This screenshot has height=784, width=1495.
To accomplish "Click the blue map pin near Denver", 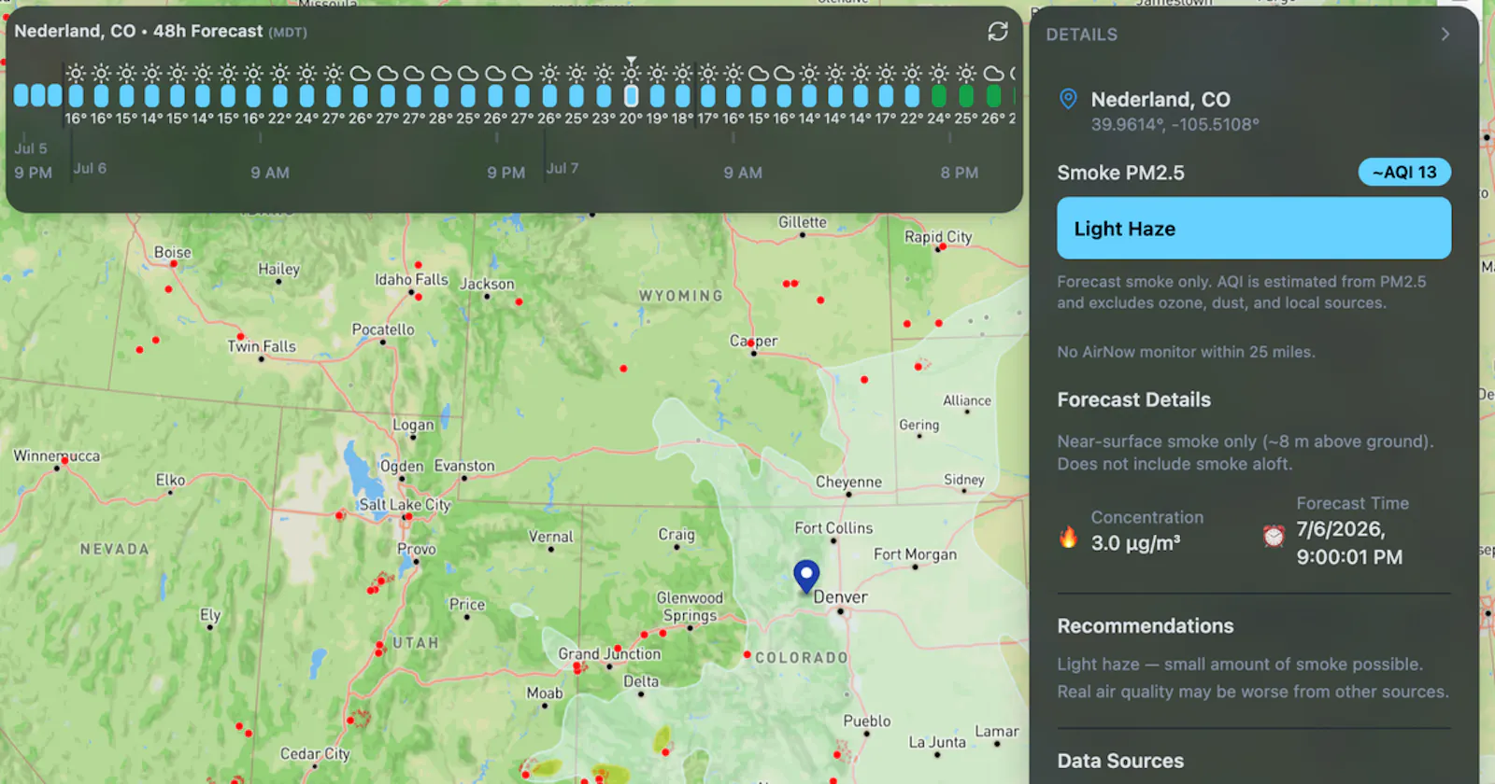I will click(806, 576).
